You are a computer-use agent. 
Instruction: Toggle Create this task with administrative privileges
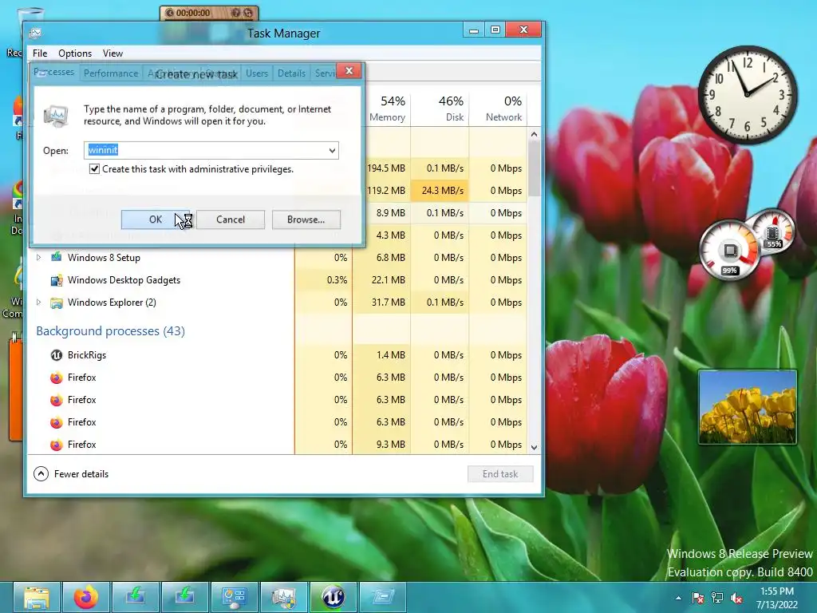pyautogui.click(x=94, y=169)
